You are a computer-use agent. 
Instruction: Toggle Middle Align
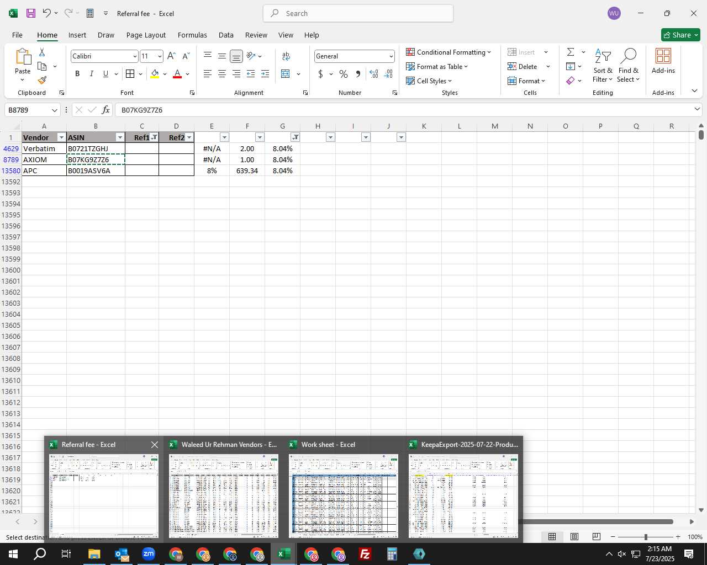click(222, 56)
